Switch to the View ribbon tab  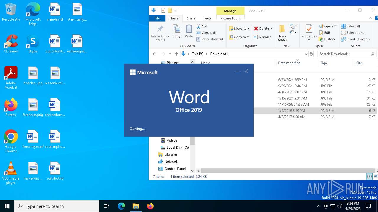(x=208, y=18)
